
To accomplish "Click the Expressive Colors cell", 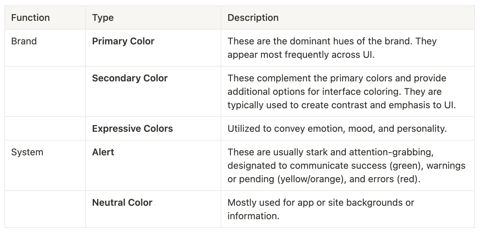I will pyautogui.click(x=153, y=128).
